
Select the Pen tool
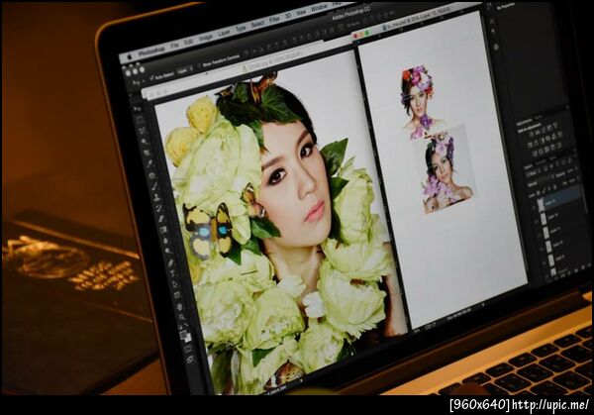(171, 262)
